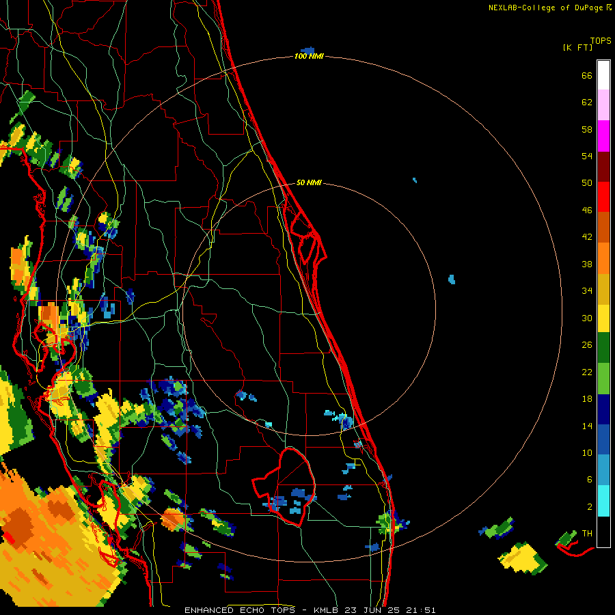The height and width of the screenshot is (615, 615).
Task: Click the 22 legend value
Action: [x=587, y=372]
